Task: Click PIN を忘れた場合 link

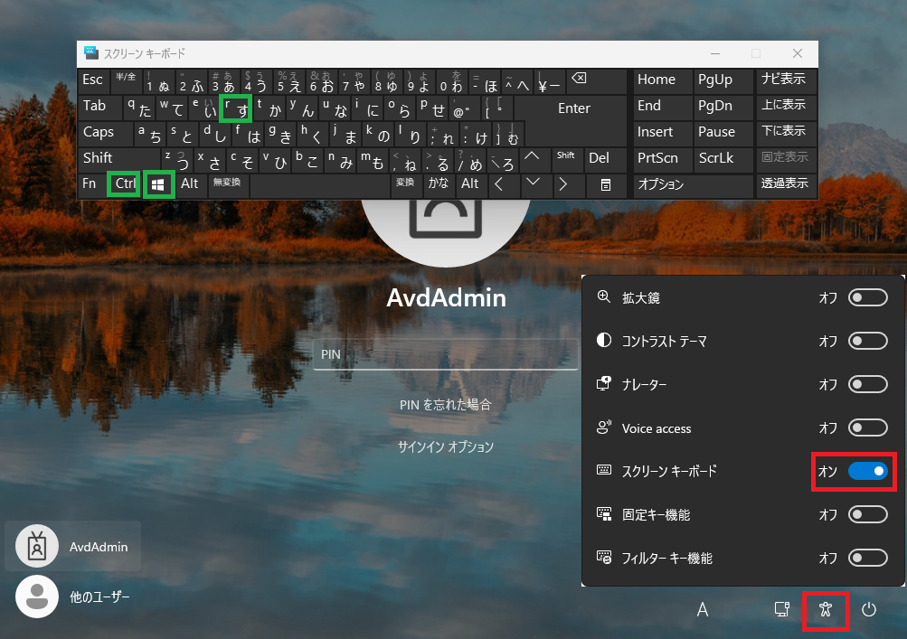Action: point(446,404)
